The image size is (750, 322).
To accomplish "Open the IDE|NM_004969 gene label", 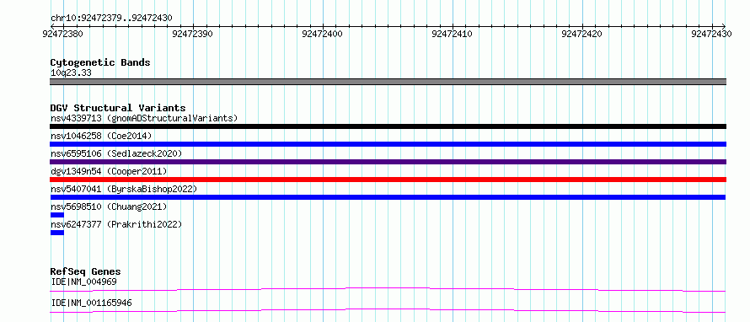I will [x=83, y=282].
